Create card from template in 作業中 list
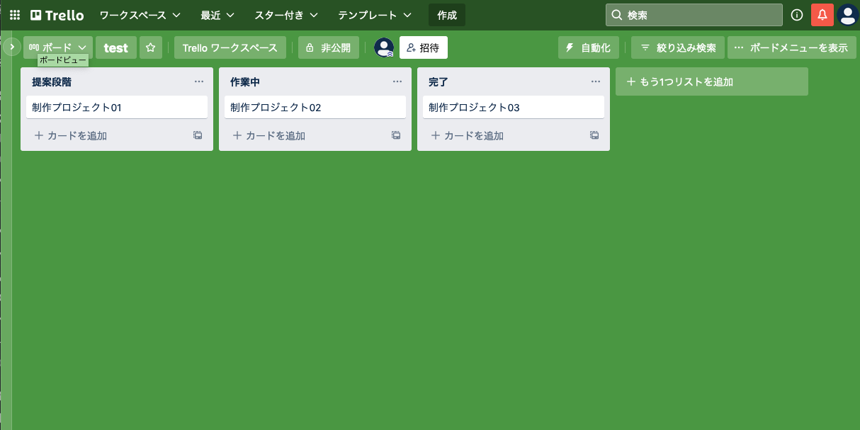 click(397, 135)
